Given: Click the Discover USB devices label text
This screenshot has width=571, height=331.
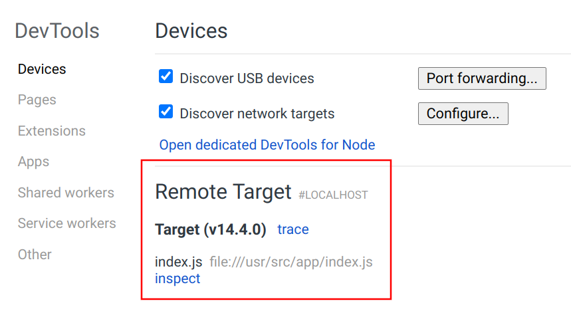Looking at the screenshot, I should 247,78.
